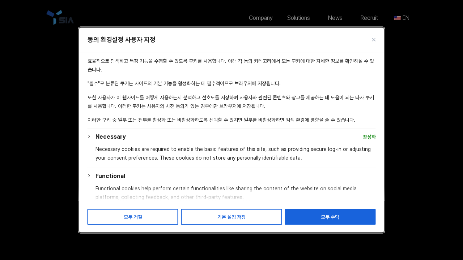Toggle the green 활성화 status for Necessary cookies
463x260 pixels.
(x=369, y=136)
